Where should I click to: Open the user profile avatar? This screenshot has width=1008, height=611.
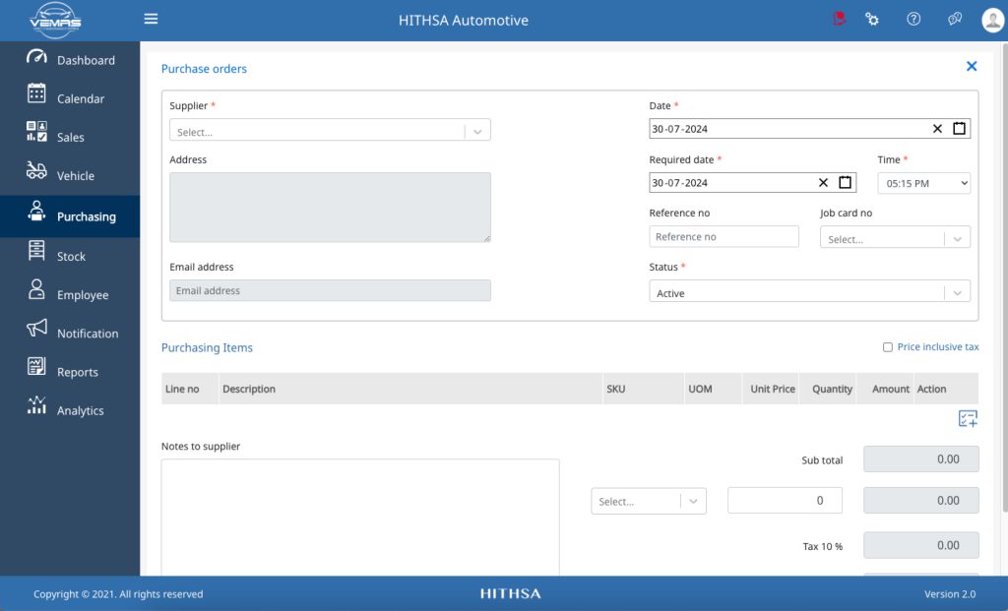pos(993,20)
